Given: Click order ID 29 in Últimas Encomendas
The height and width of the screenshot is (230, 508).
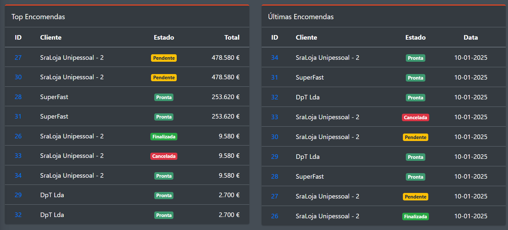Looking at the screenshot, I should [x=275, y=157].
